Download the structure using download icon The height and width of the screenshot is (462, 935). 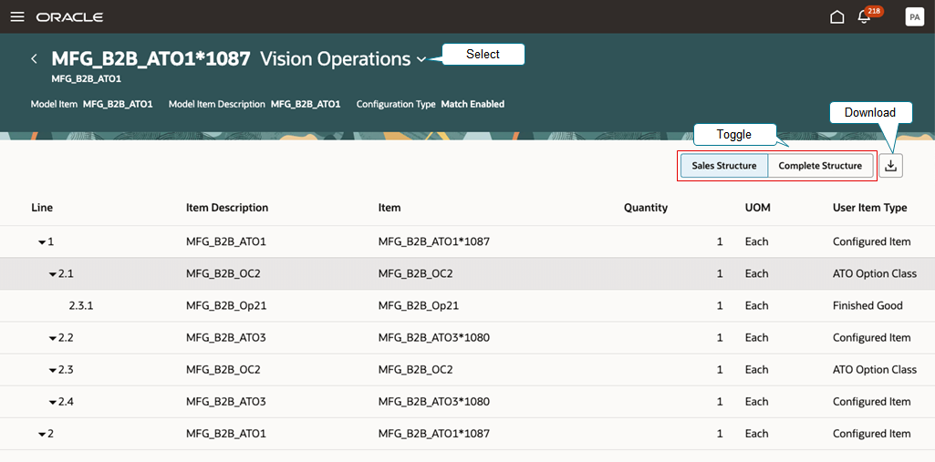coord(890,166)
